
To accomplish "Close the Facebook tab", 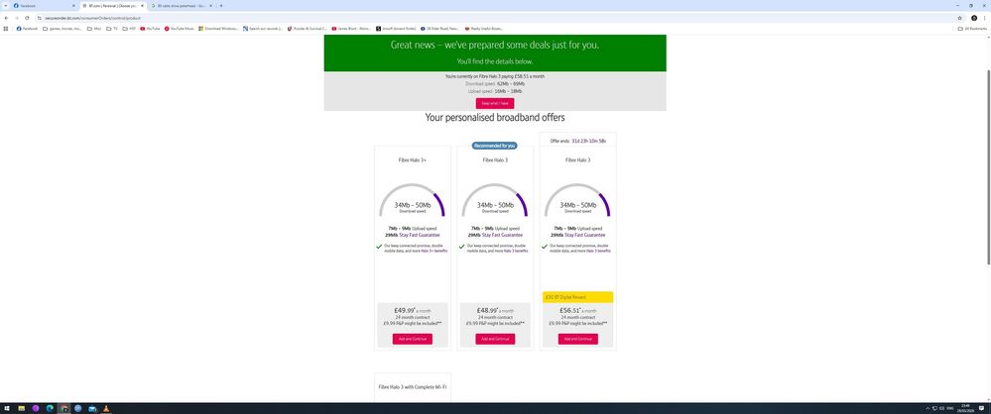I will coord(73,6).
